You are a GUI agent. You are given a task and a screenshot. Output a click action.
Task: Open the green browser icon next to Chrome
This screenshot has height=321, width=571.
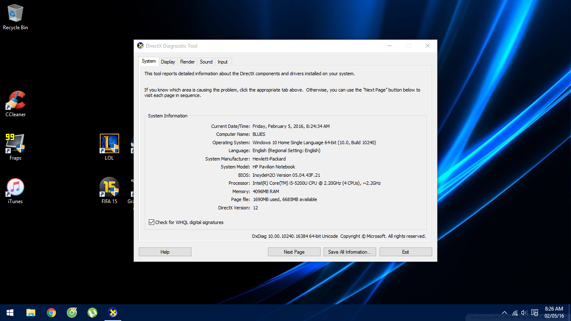pos(72,313)
